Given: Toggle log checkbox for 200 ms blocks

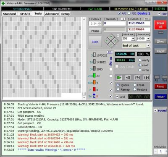Looking at the screenshot, I should coord(111,76).
